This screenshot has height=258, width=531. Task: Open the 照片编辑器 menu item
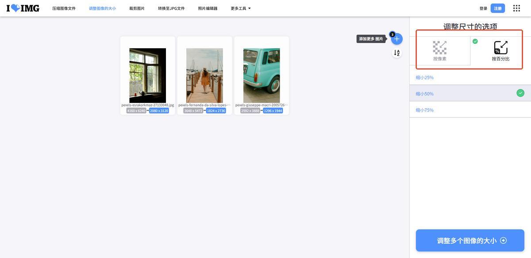tap(208, 8)
